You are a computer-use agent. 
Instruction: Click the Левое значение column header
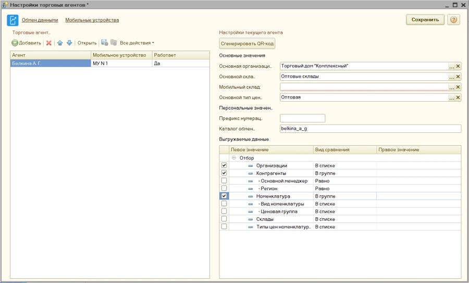[x=271, y=150]
